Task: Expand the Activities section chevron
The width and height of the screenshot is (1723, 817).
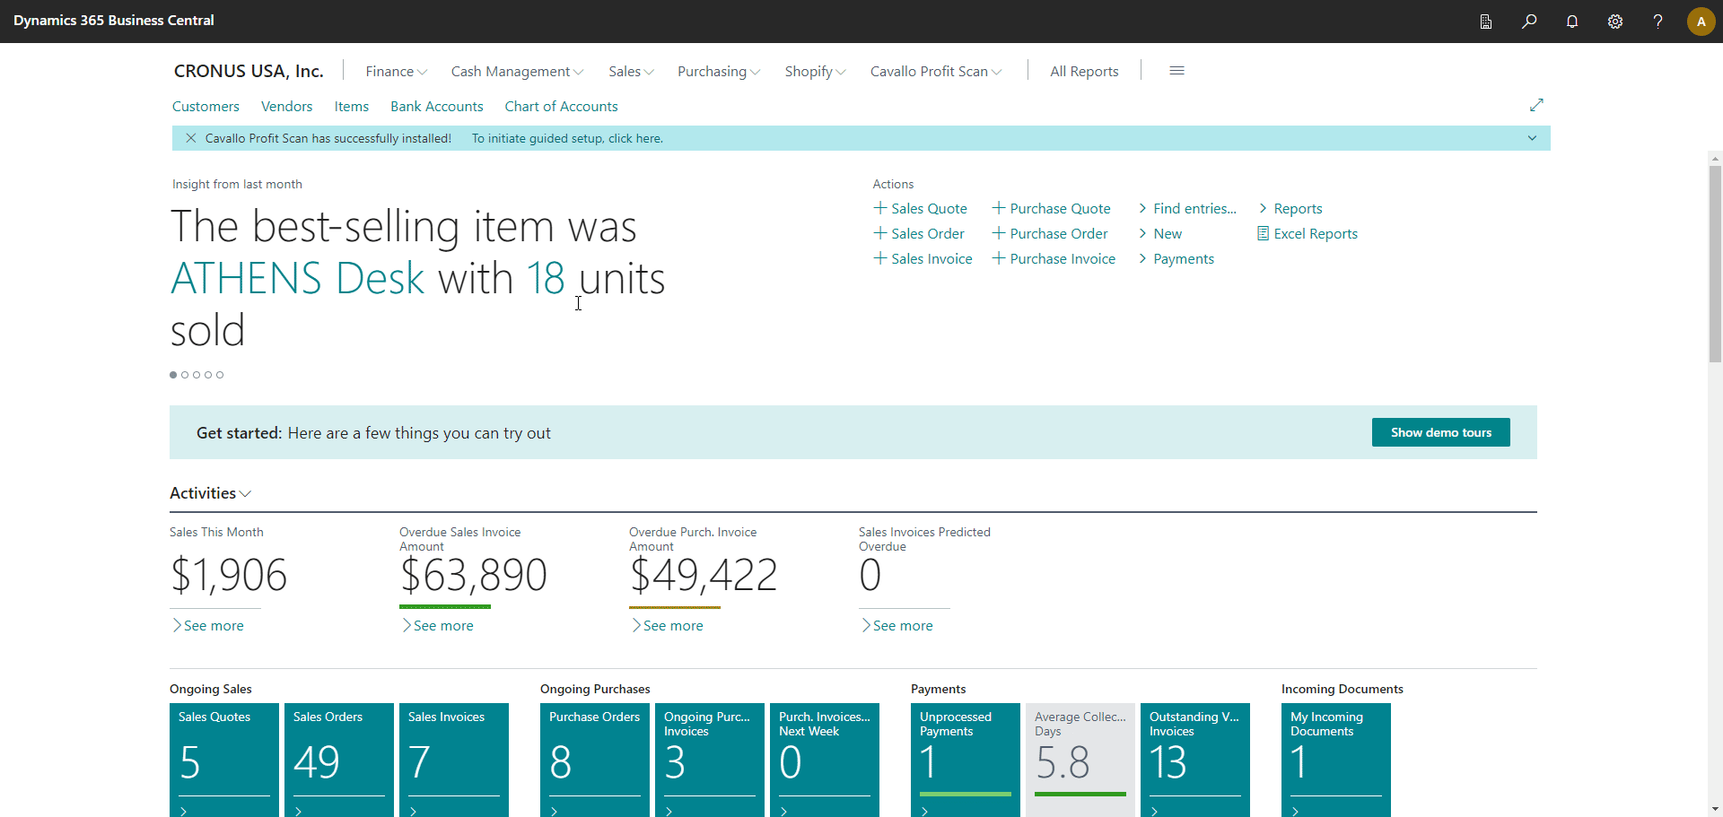Action: point(245,494)
